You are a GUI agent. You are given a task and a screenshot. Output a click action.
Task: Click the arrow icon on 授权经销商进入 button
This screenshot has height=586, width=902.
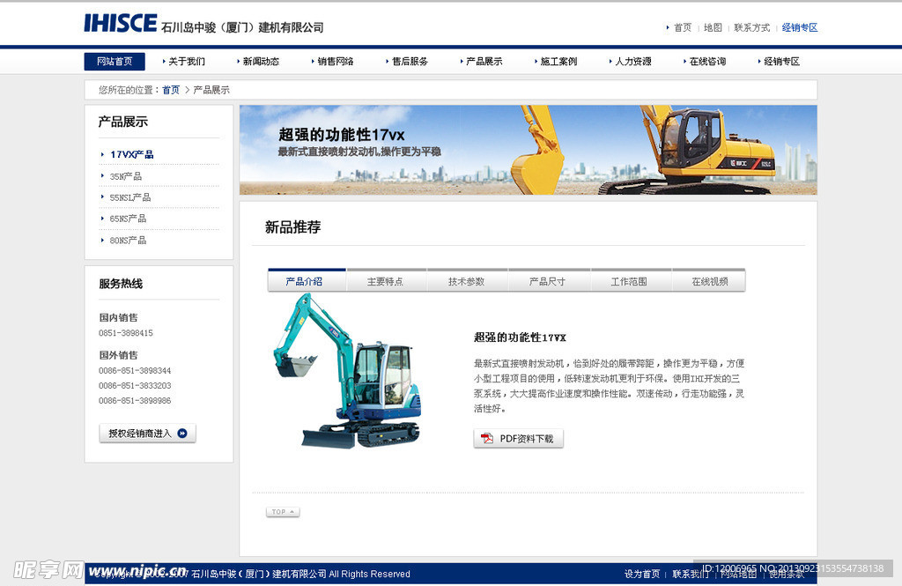182,434
